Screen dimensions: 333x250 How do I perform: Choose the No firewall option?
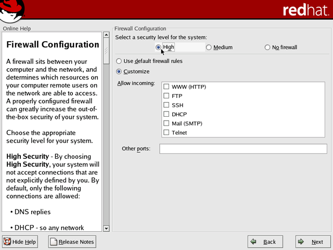268,47
